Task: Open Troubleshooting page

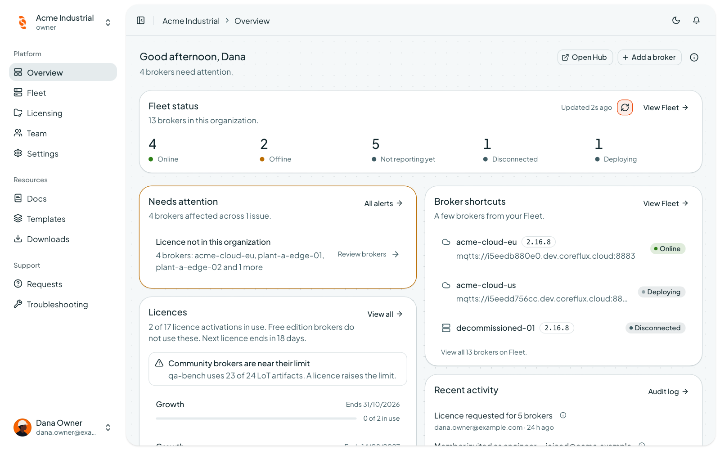Action: pos(63,304)
